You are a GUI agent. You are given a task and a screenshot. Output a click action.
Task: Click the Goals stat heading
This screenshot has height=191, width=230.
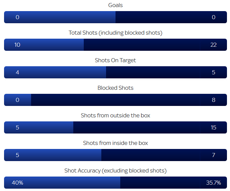coord(115,5)
